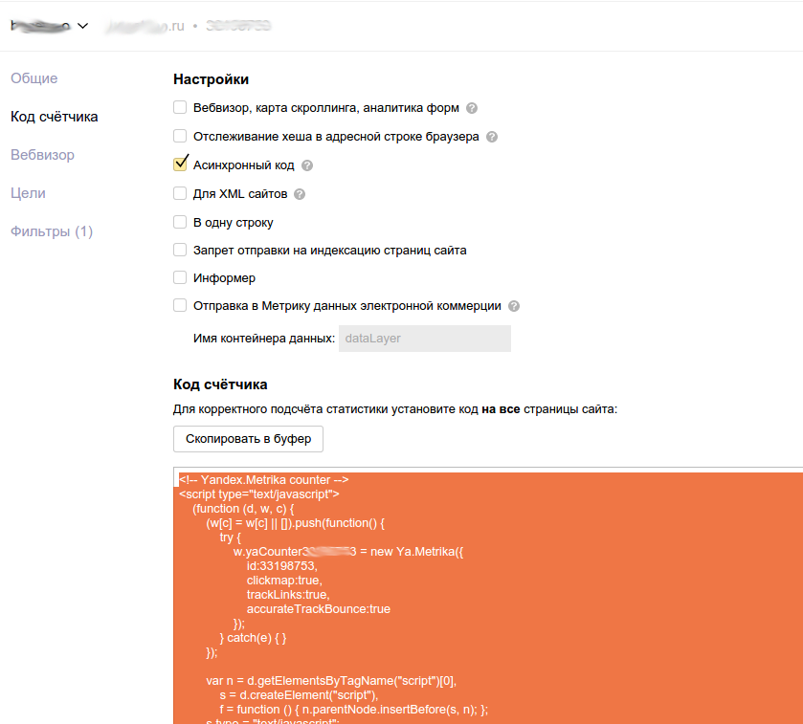Click the dataLayer container name field
Screen dimensions: 803x724
click(x=425, y=339)
